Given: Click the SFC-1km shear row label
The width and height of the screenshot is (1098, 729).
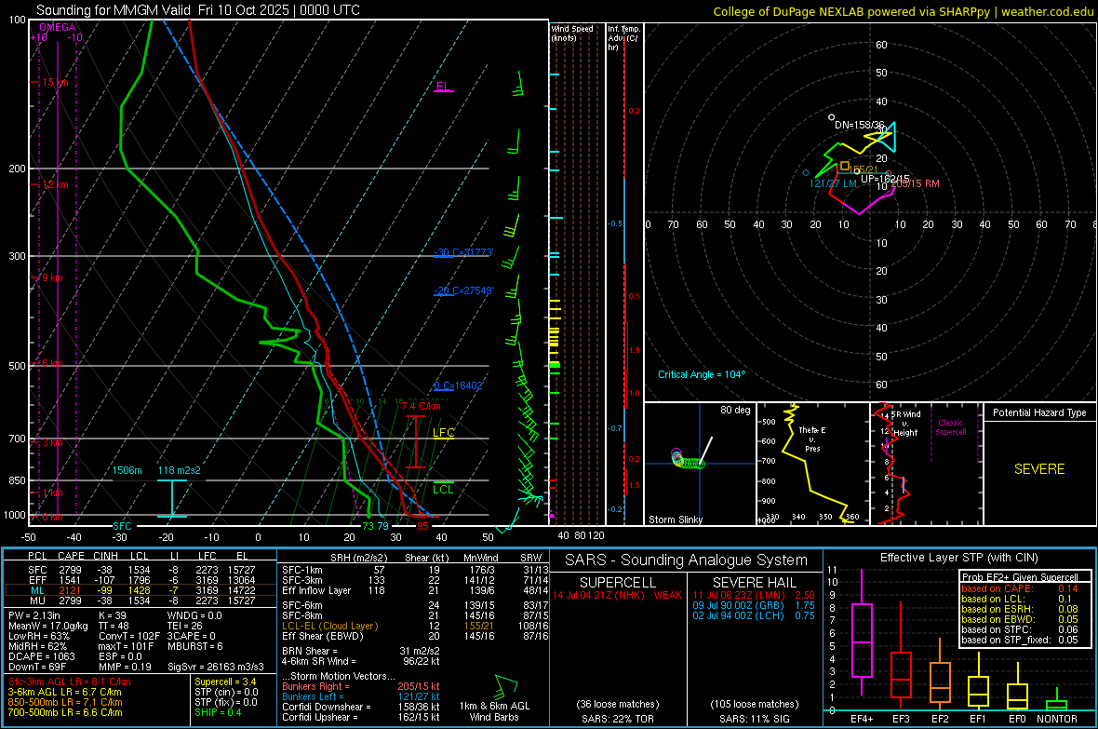Looking at the screenshot, I should (302, 570).
